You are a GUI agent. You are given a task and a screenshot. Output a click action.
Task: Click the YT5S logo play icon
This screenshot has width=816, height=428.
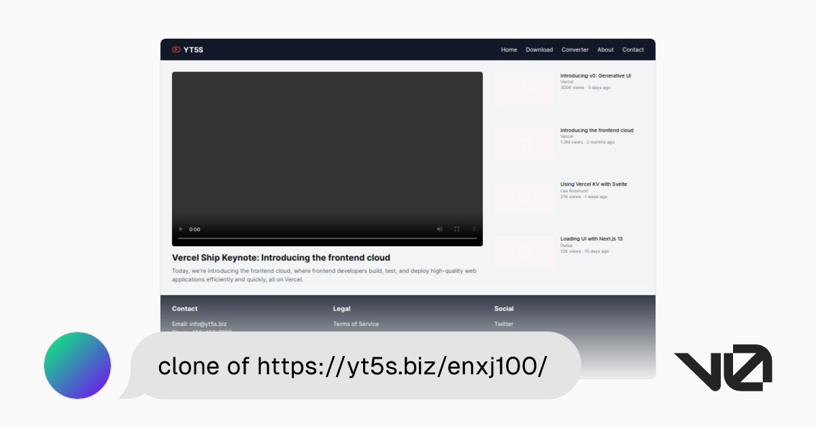[x=176, y=50]
